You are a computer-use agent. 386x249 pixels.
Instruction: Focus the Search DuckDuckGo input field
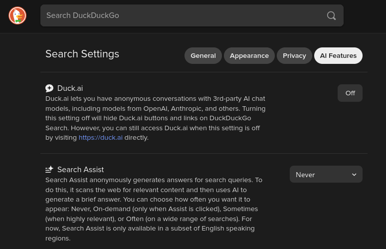coord(180,15)
